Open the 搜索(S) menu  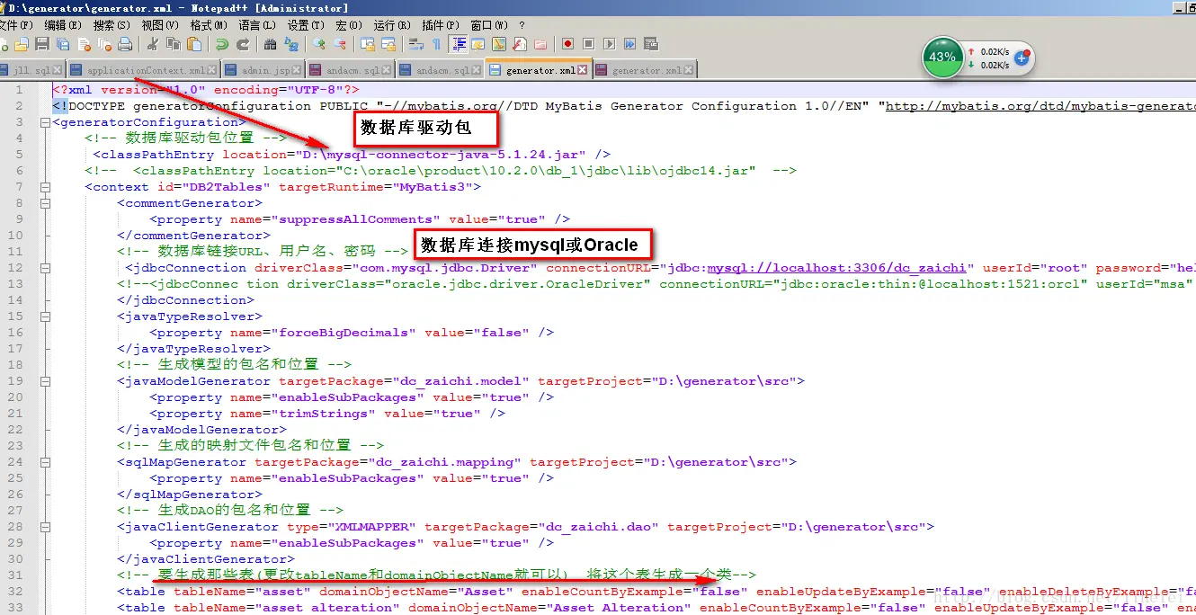[112, 25]
